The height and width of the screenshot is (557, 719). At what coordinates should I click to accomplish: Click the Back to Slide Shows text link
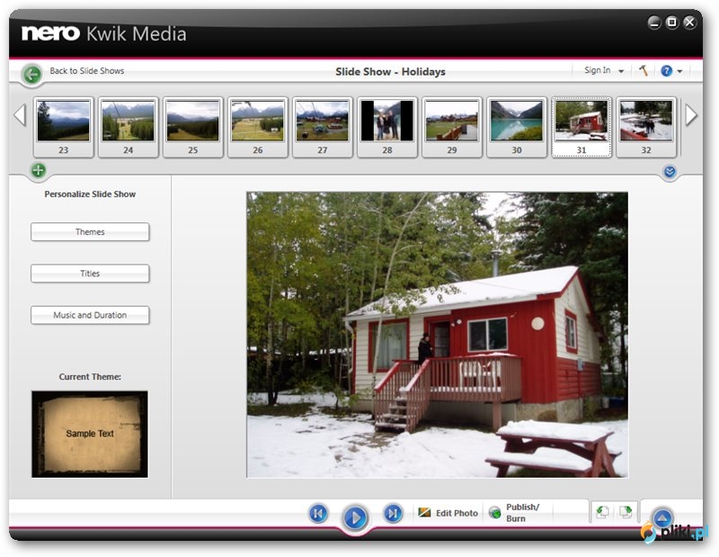point(86,71)
